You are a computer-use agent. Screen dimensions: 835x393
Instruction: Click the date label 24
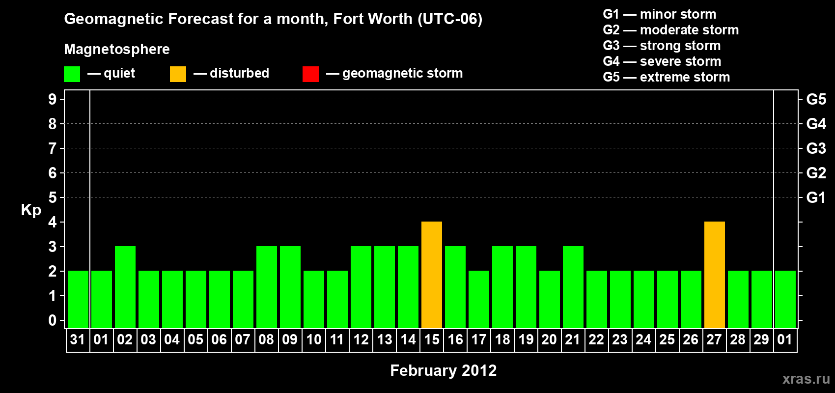pos(643,339)
